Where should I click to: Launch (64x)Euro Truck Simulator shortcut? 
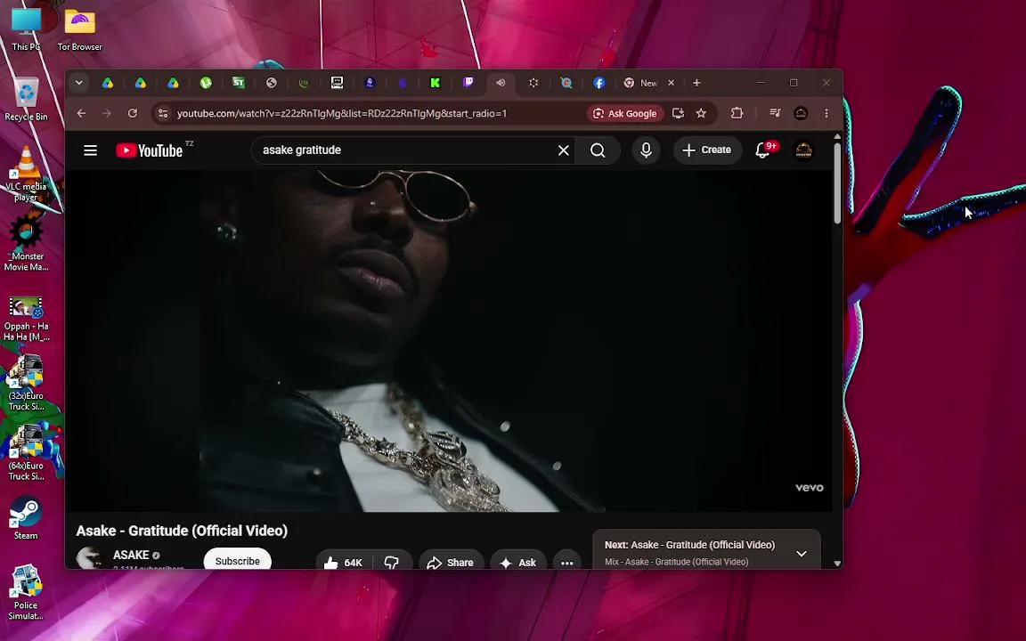26,452
